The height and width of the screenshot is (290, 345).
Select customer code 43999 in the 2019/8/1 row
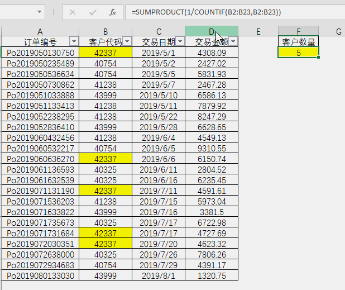[x=106, y=275]
